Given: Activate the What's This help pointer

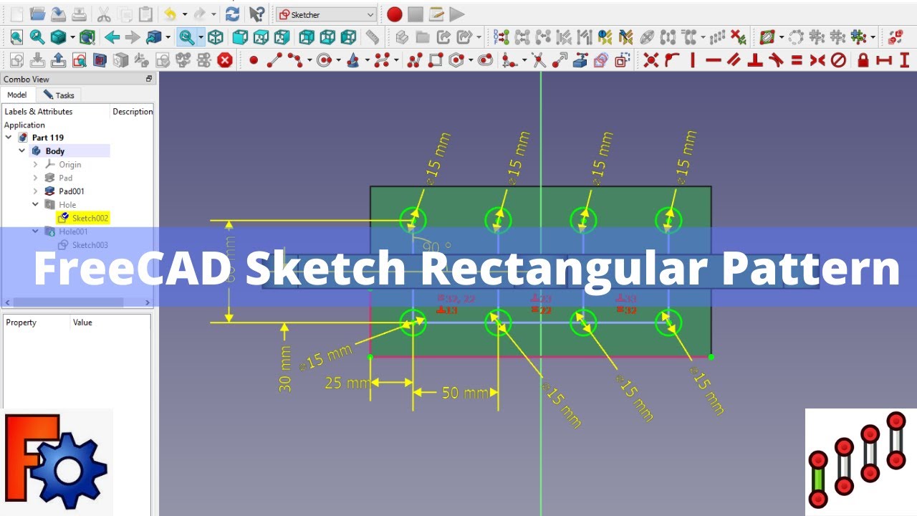Looking at the screenshot, I should (256, 14).
